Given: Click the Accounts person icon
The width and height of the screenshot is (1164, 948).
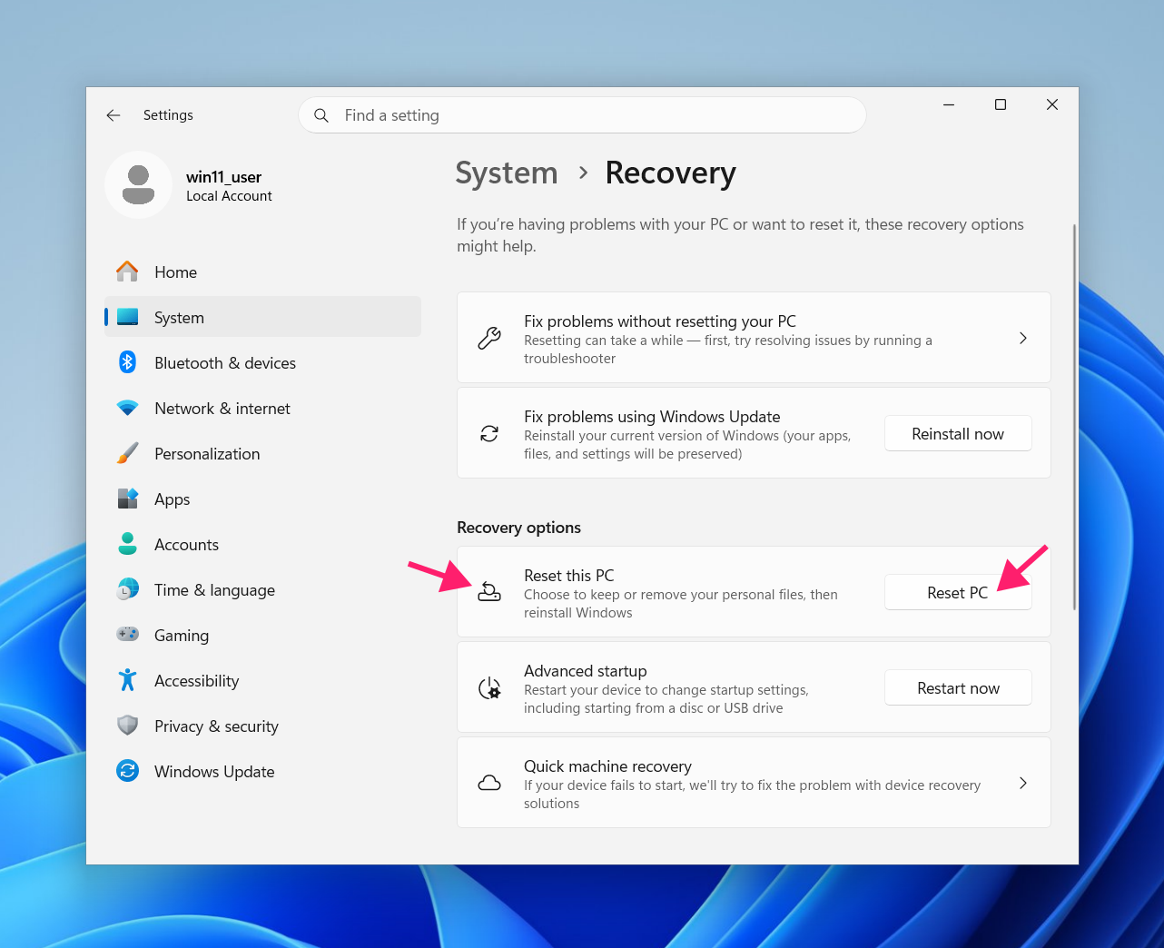Looking at the screenshot, I should [x=128, y=544].
